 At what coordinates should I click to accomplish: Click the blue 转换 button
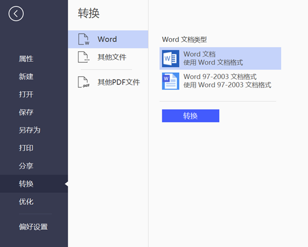coord(191,116)
